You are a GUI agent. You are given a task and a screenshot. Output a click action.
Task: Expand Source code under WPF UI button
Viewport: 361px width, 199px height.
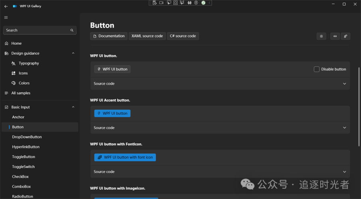[344, 84]
